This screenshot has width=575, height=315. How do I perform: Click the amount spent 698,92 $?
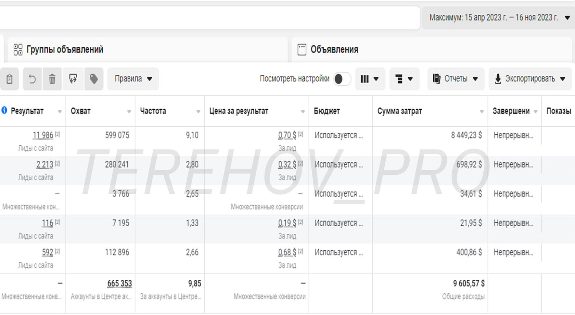point(469,165)
